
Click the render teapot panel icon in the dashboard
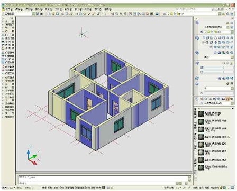pyautogui.click(x=197, y=84)
